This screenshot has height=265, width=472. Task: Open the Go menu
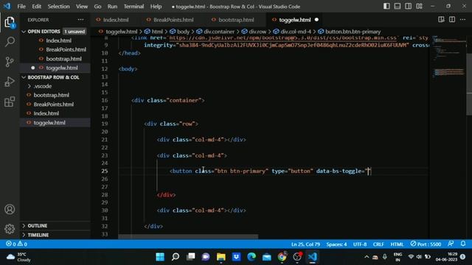pos(97,7)
